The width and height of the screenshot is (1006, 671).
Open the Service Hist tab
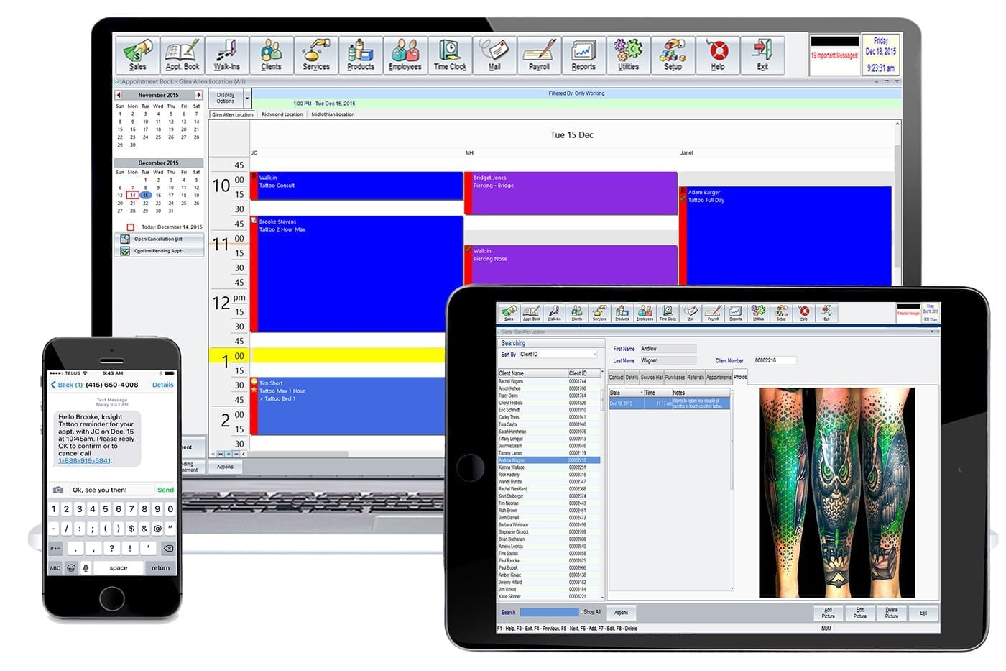(x=652, y=377)
